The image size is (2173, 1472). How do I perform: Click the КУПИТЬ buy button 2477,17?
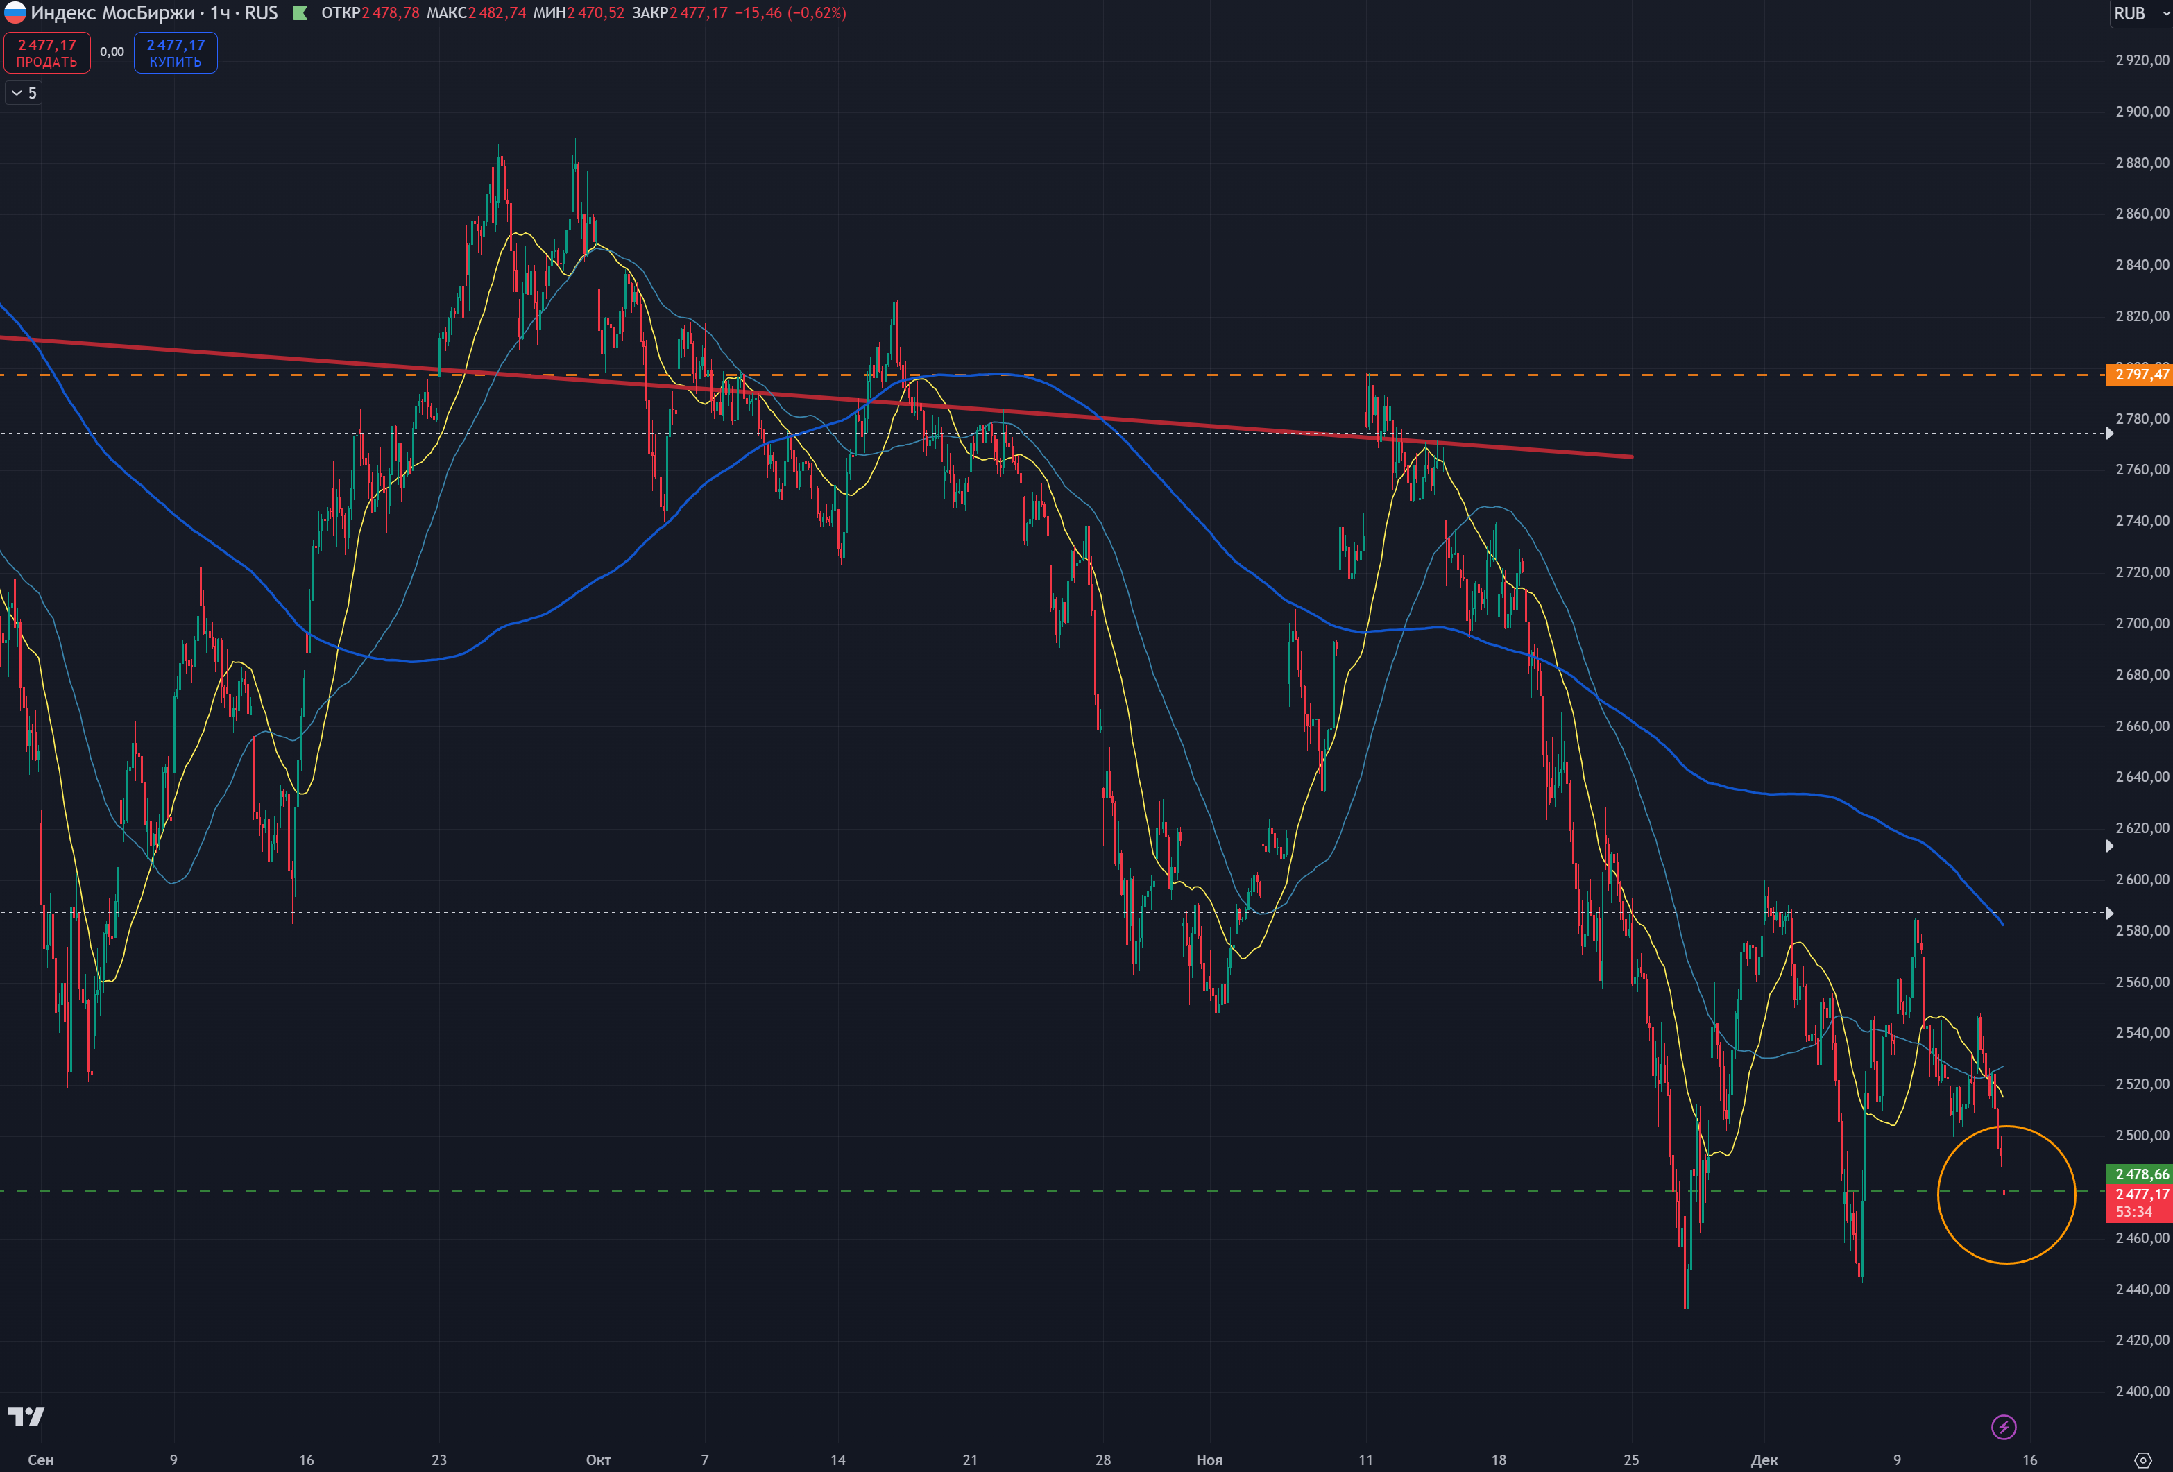(x=176, y=52)
